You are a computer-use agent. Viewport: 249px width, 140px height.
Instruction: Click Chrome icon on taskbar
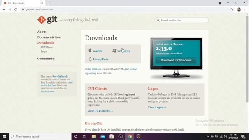coord(130,136)
